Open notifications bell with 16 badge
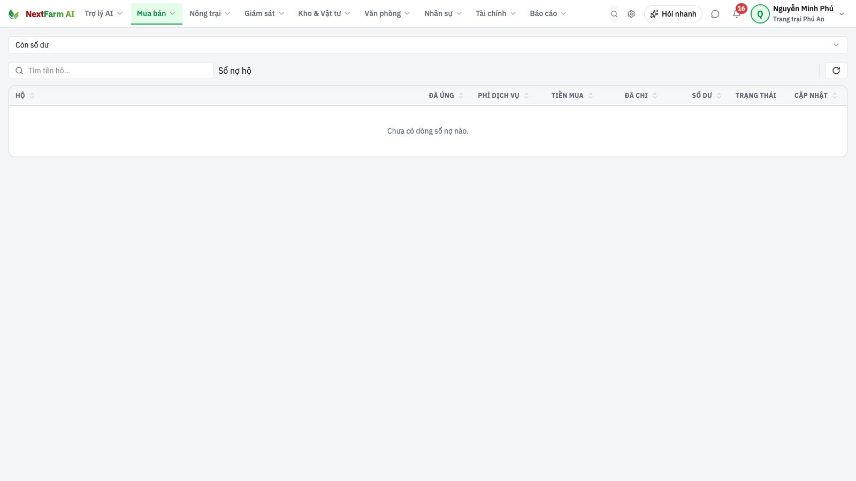The width and height of the screenshot is (856, 481). coord(737,13)
